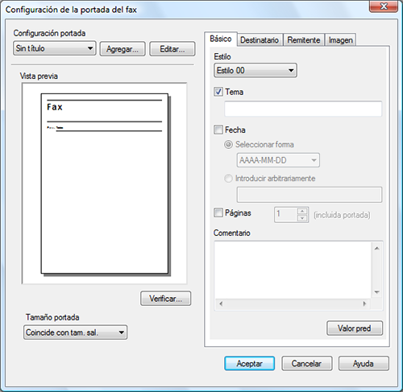Image resolution: width=403 pixels, height=392 pixels.
Task: Open the Remitente tab
Action: [x=304, y=40]
